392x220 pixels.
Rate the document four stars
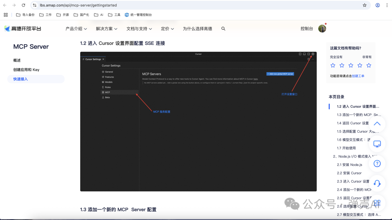pos(360,66)
